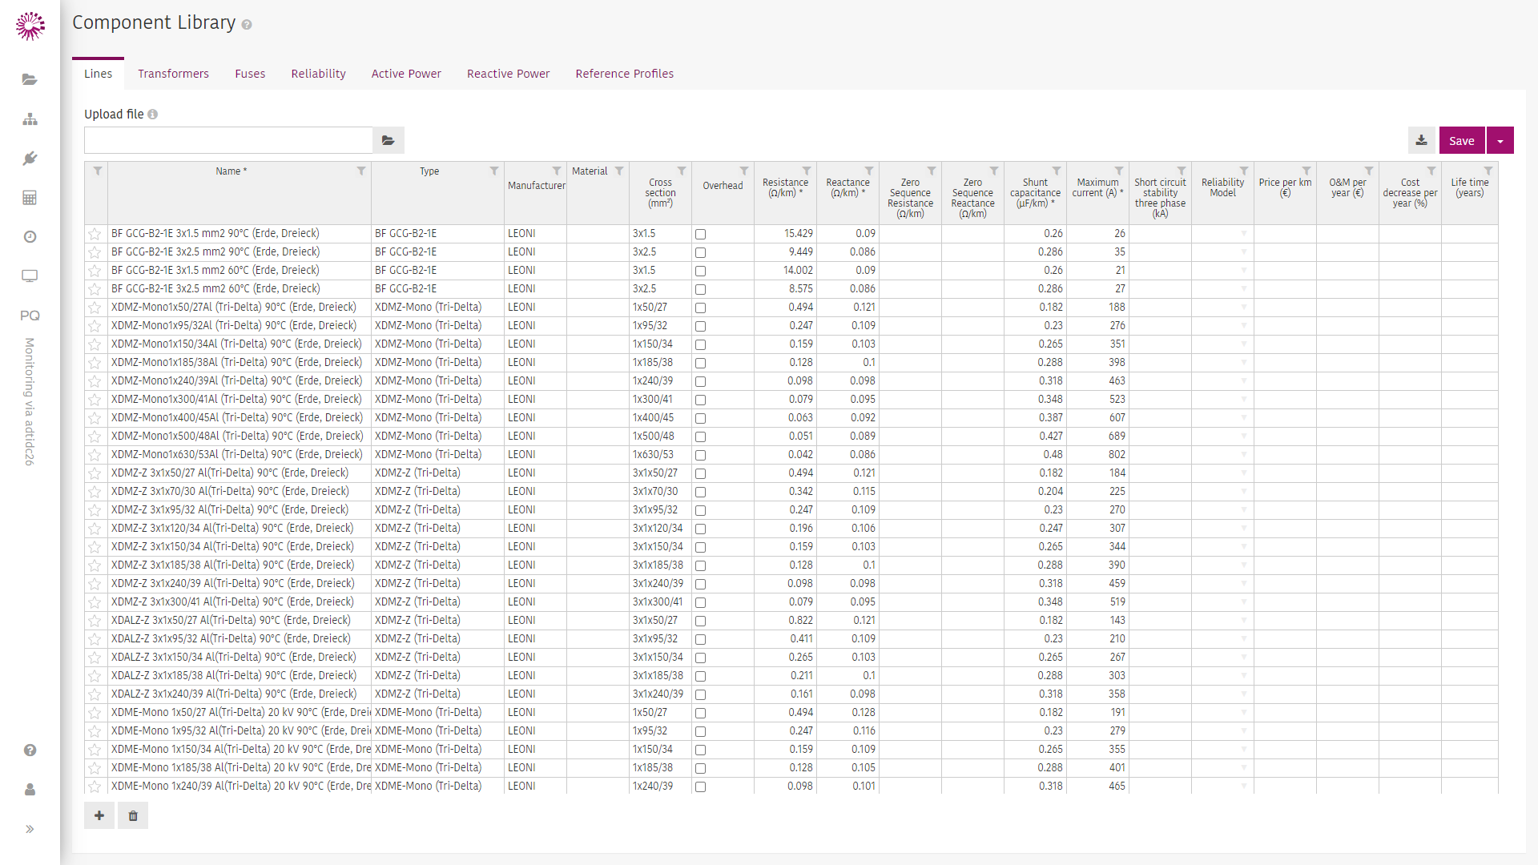The height and width of the screenshot is (865, 1538).
Task: Open the monitor display sidebar icon
Action: 30,276
